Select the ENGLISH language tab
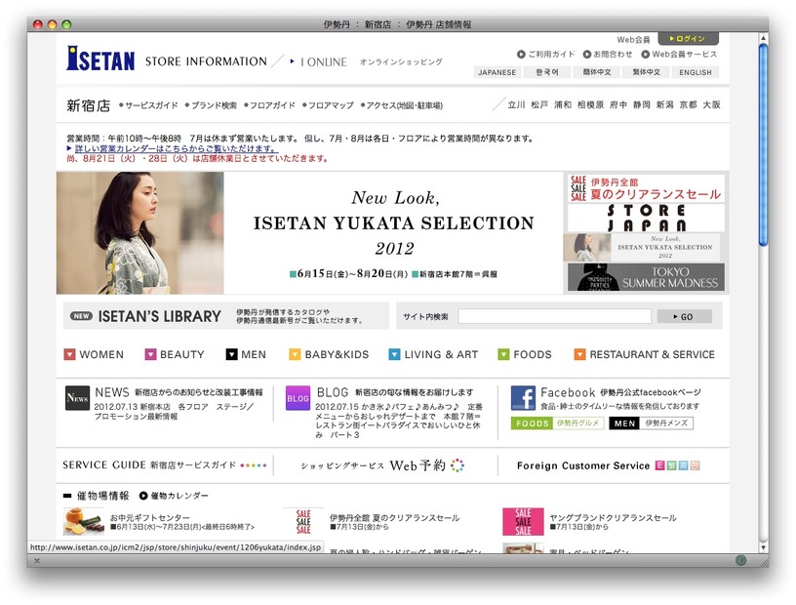The width and height of the screenshot is (796, 605). (x=696, y=72)
